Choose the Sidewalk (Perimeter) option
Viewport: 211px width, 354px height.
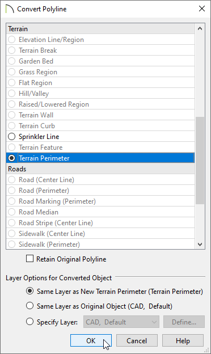pos(12,245)
